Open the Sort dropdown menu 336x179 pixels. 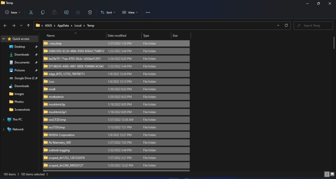click(108, 12)
